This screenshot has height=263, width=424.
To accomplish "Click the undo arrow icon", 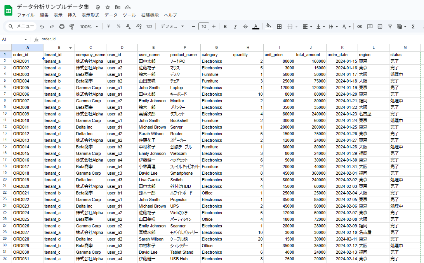I will click(42, 27).
